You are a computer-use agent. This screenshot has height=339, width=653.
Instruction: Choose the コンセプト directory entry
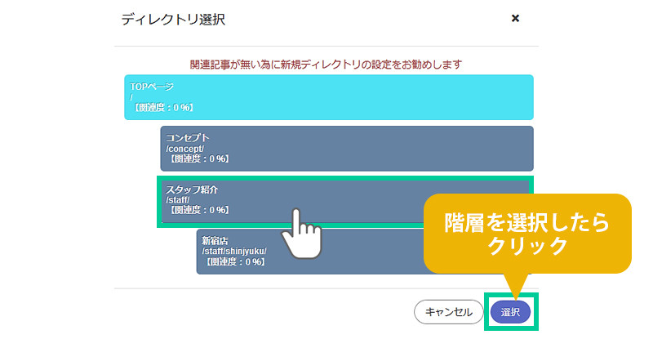(x=346, y=148)
